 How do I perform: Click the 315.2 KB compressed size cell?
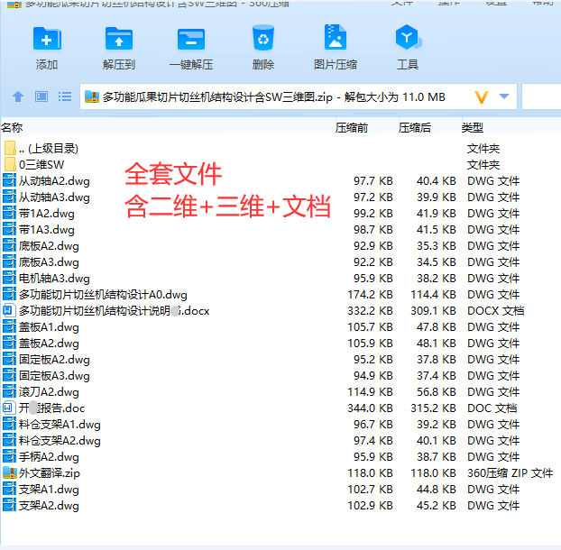click(x=433, y=408)
